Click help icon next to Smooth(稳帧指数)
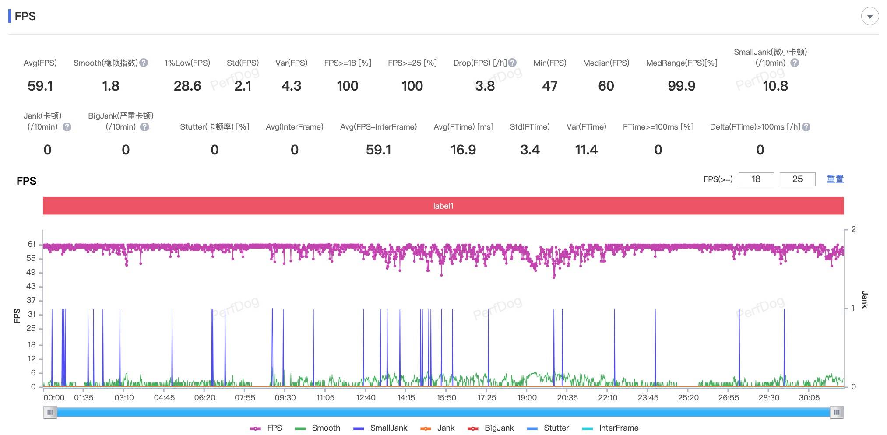887x435 pixels. pos(144,63)
